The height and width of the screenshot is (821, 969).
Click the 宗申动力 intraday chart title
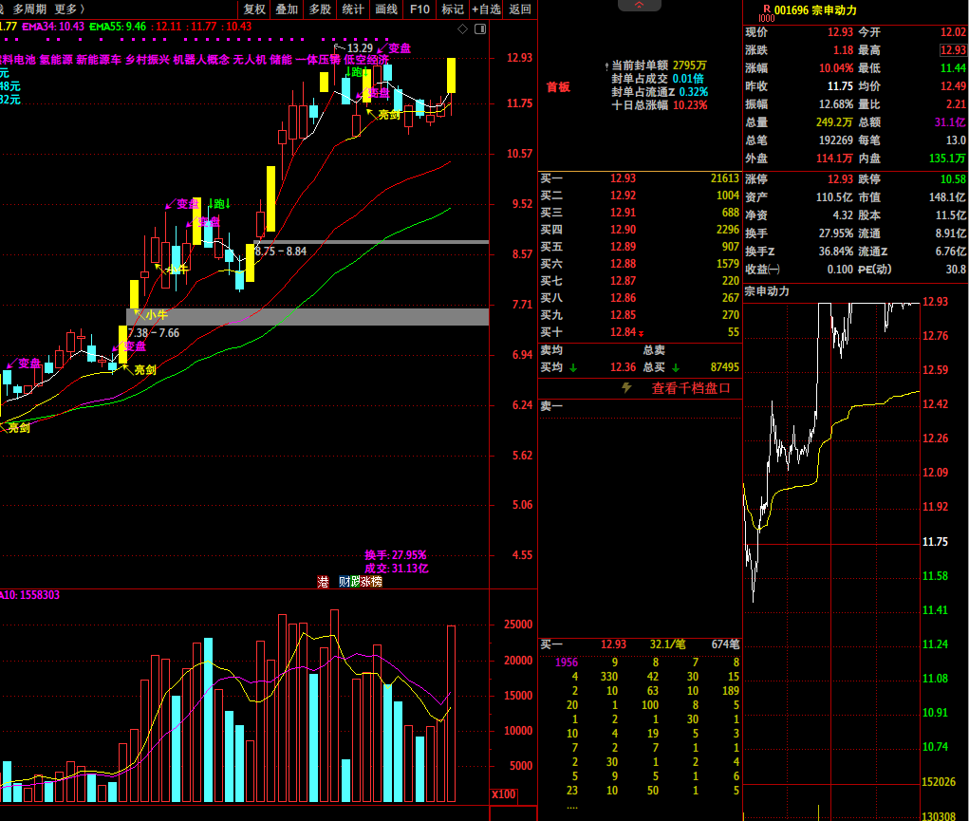(x=766, y=291)
